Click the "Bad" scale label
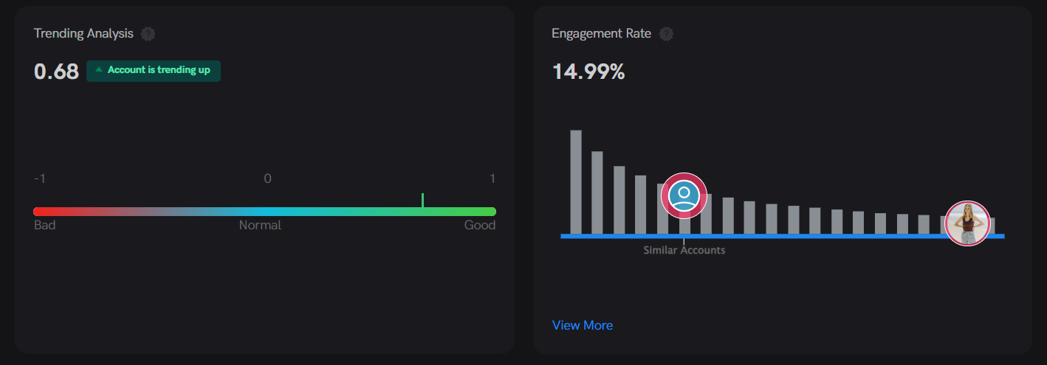The width and height of the screenshot is (1047, 365). (45, 226)
